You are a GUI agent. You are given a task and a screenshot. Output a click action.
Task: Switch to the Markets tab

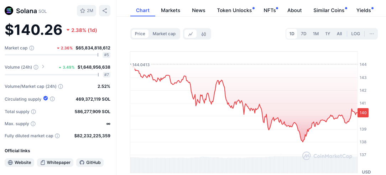tap(171, 10)
